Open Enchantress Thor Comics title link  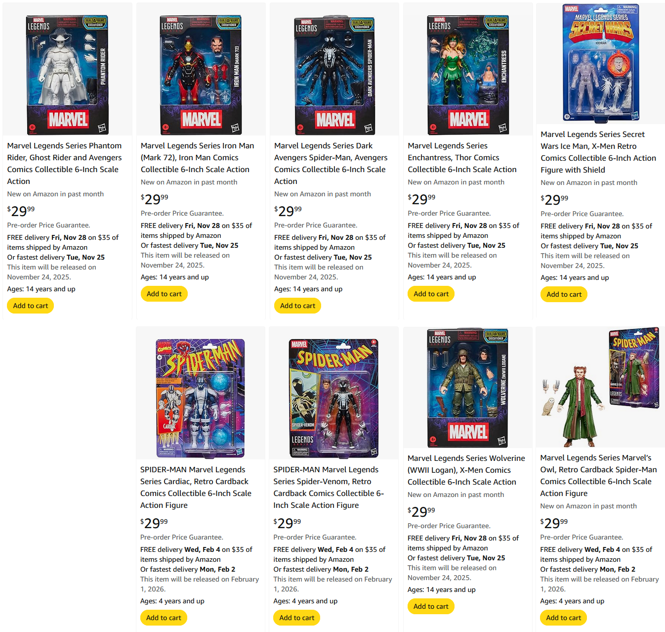462,157
